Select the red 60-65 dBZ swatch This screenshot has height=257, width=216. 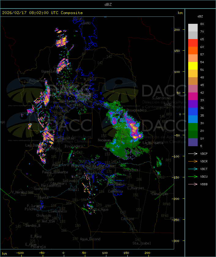click(x=193, y=43)
